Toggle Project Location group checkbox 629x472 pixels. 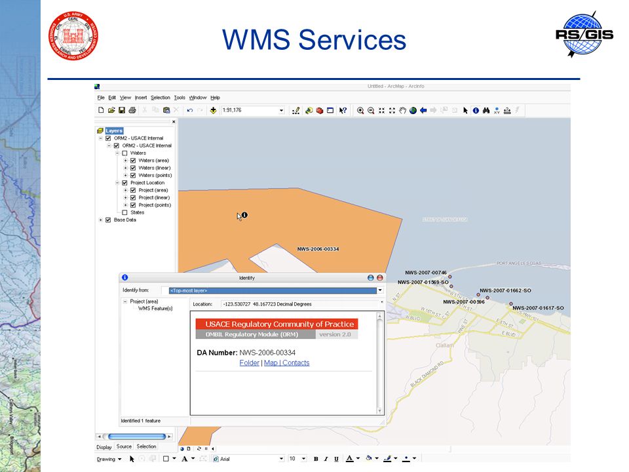(x=124, y=183)
